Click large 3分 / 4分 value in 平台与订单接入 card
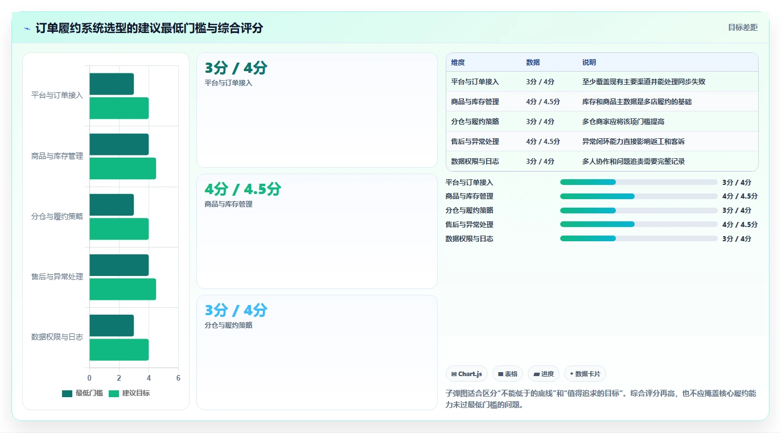The width and height of the screenshot is (781, 433). [x=236, y=68]
